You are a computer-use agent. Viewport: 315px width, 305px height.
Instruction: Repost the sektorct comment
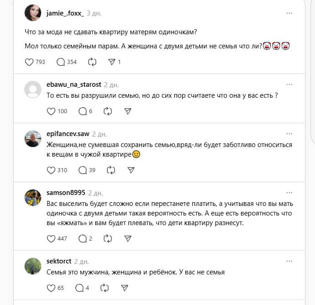pos(105,288)
